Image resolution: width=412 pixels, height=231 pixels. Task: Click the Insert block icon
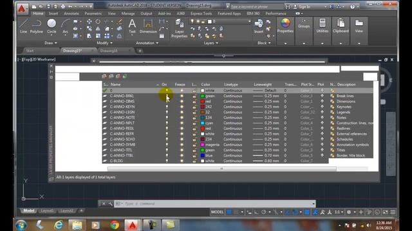(259, 26)
